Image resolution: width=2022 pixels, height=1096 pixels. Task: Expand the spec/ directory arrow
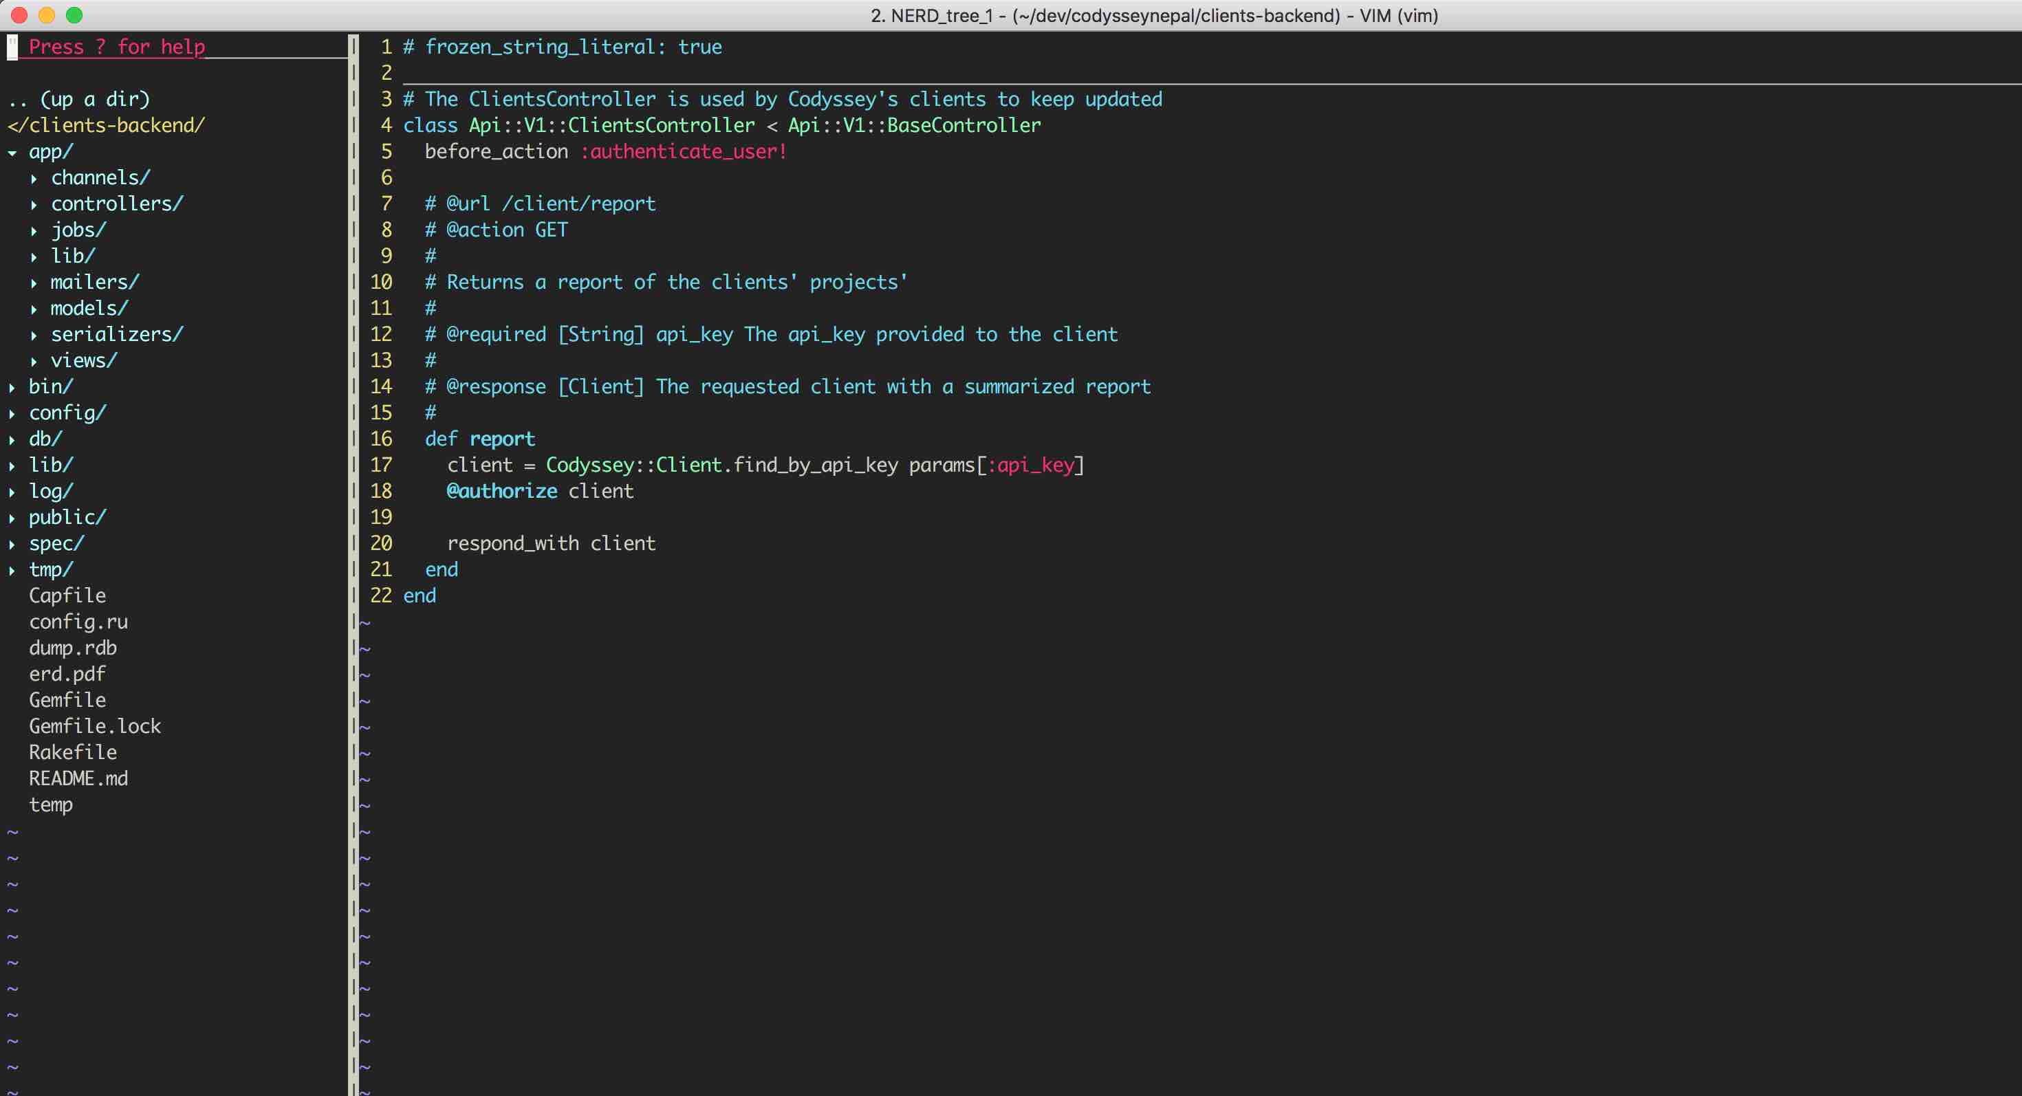point(12,545)
